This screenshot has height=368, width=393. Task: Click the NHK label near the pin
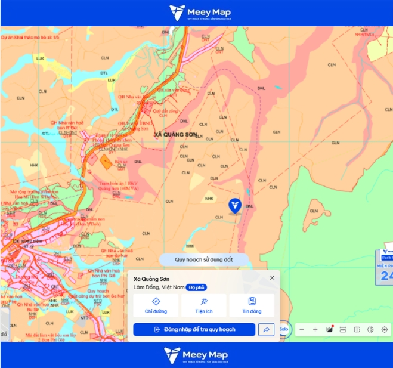coord(209,198)
